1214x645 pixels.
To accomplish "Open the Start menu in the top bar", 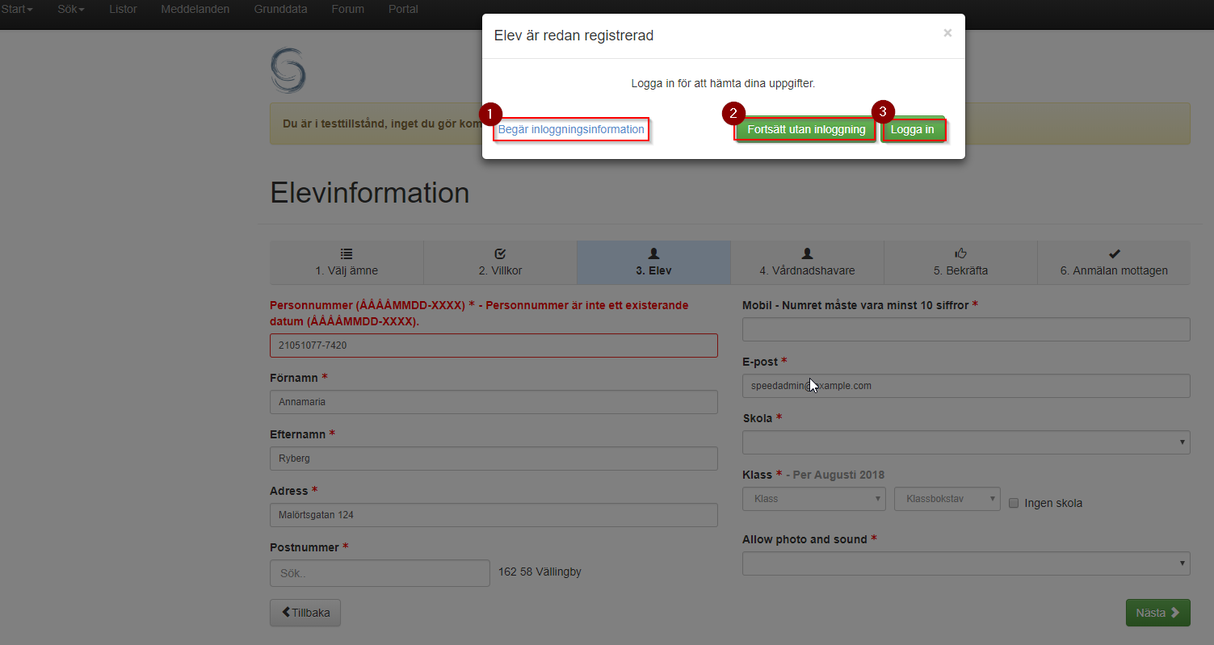I will point(16,10).
